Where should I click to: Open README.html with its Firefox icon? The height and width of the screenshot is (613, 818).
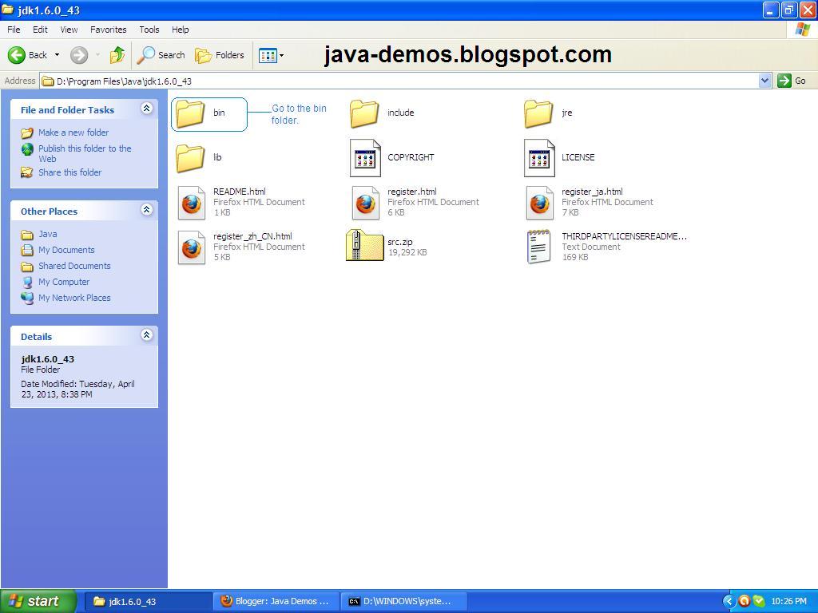click(191, 202)
